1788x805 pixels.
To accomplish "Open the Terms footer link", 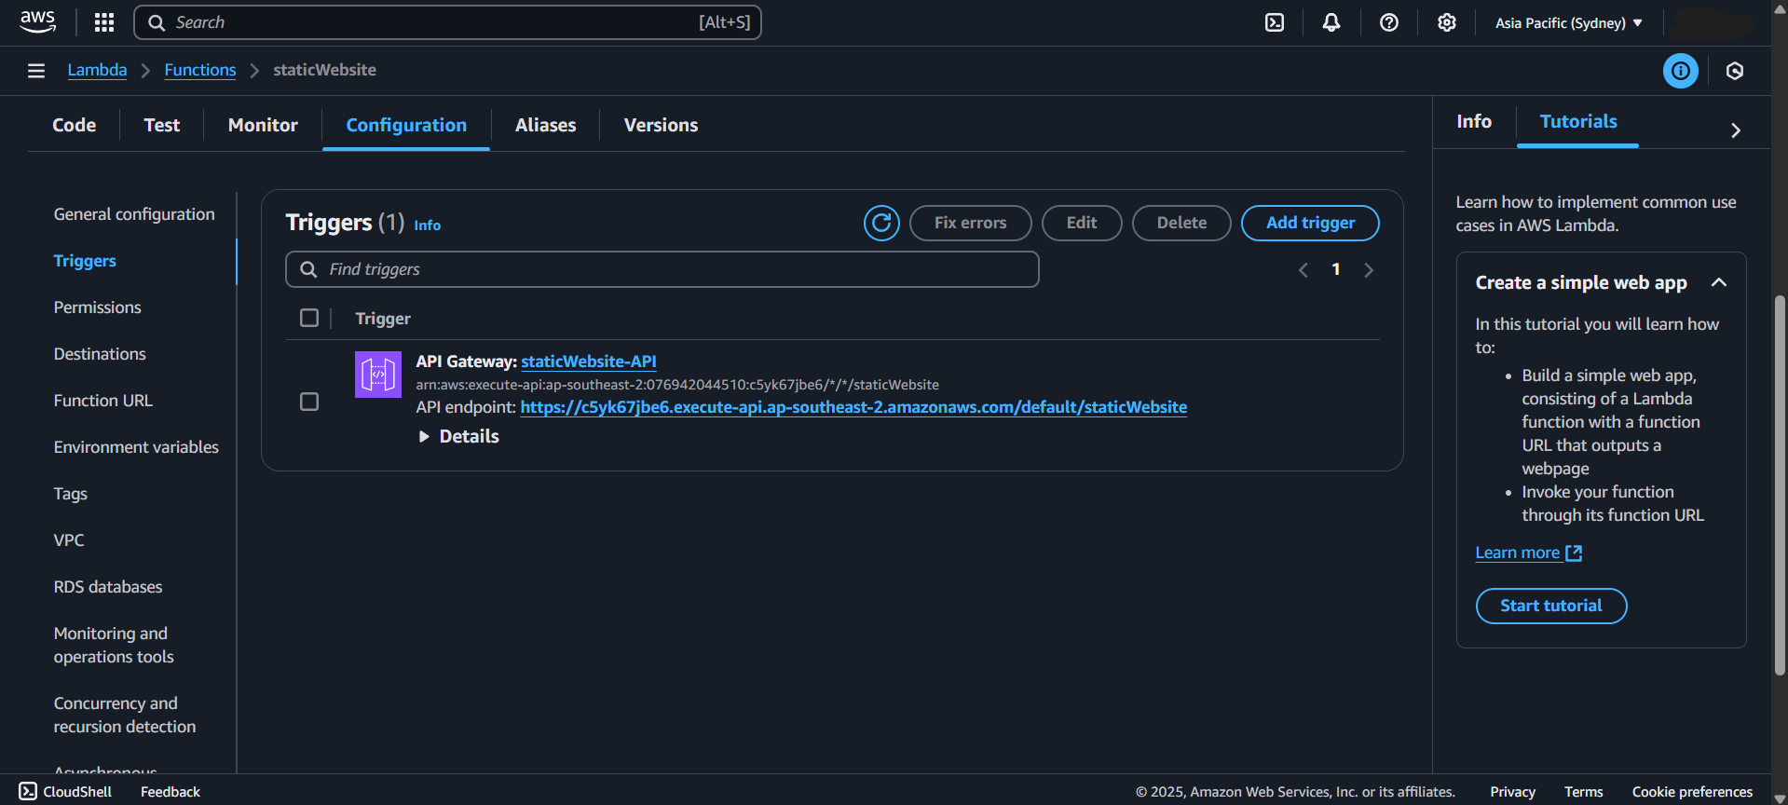I will coord(1583,791).
